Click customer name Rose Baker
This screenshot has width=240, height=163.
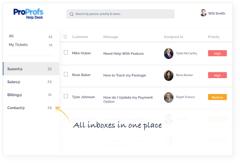(81, 75)
